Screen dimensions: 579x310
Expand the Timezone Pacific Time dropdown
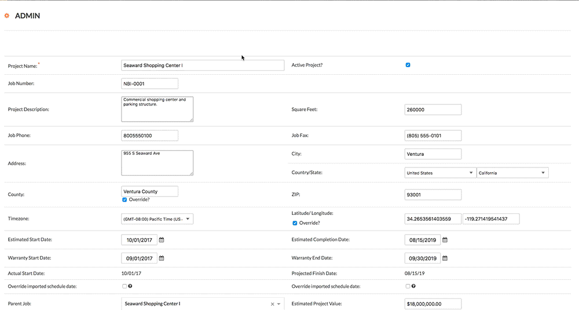[157, 219]
